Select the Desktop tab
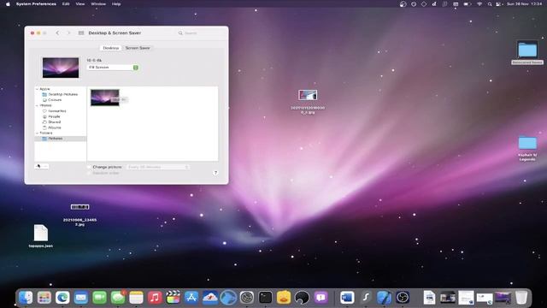 click(x=110, y=48)
